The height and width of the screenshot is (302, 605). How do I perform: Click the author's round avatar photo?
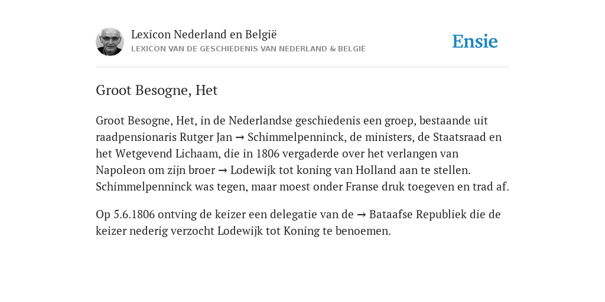[110, 42]
